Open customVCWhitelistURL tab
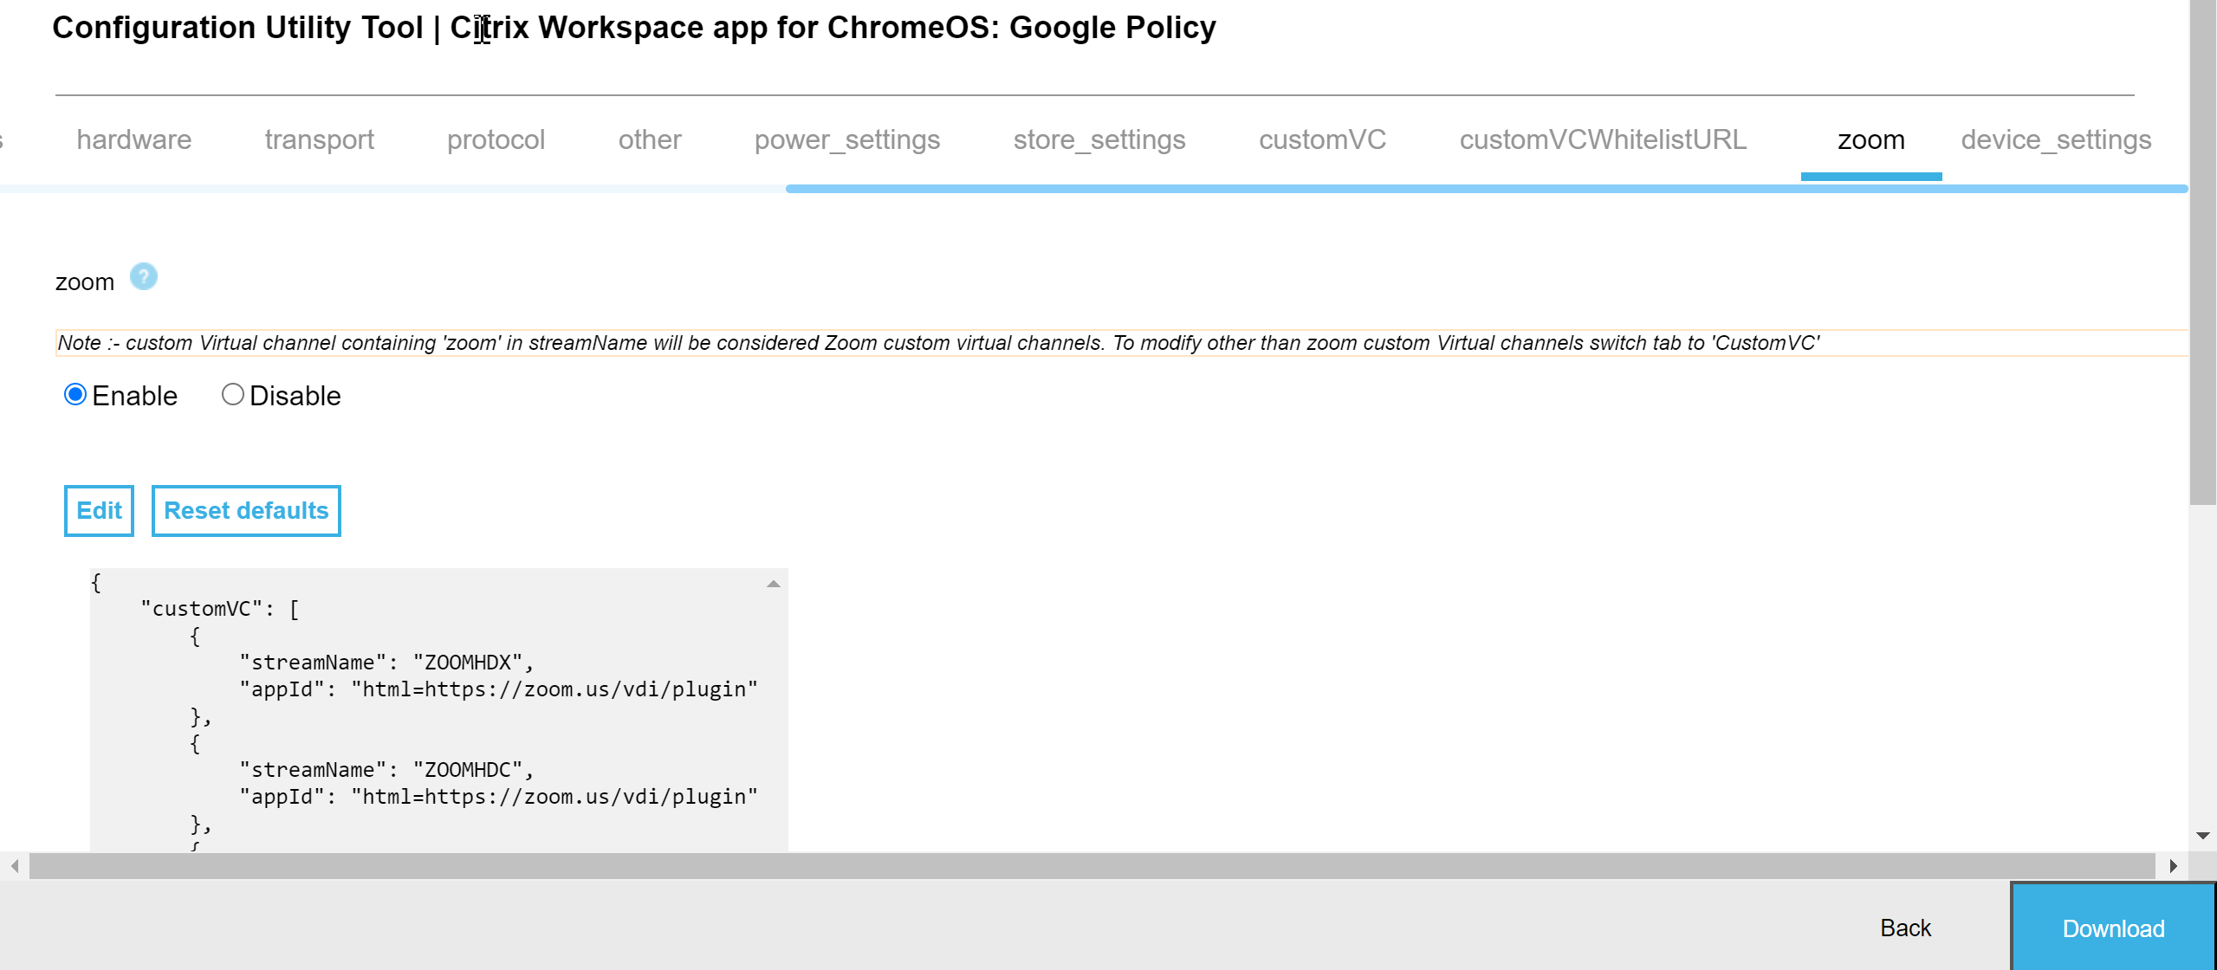Screen dimensions: 2217x970 click(1603, 139)
